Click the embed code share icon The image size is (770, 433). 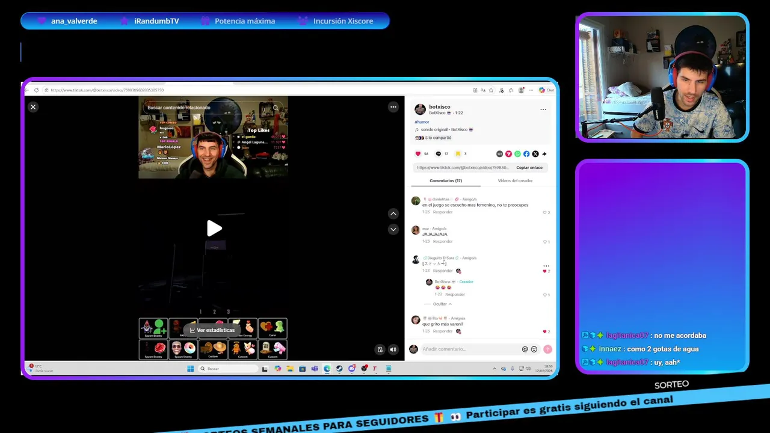pyautogui.click(x=499, y=154)
